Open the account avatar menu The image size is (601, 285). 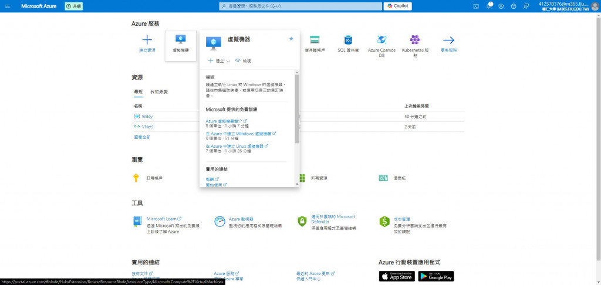595,6
